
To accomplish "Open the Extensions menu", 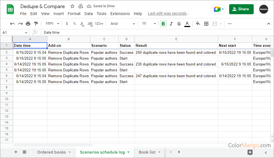I will coord(120,14).
